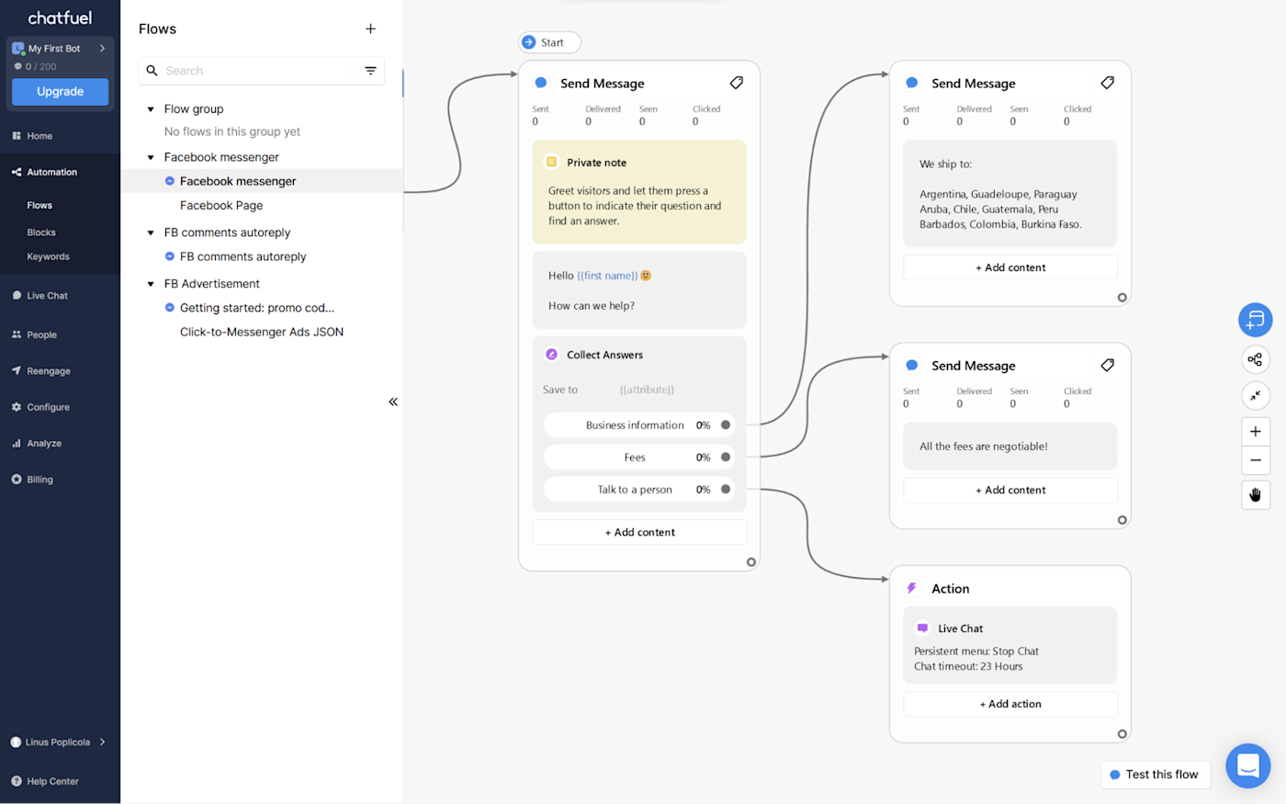The image size is (1286, 804).
Task: Click the Talk to a person connector dot
Action: 726,489
